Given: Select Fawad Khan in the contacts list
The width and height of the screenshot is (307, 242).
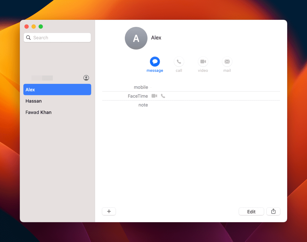Looking at the screenshot, I should (38, 112).
